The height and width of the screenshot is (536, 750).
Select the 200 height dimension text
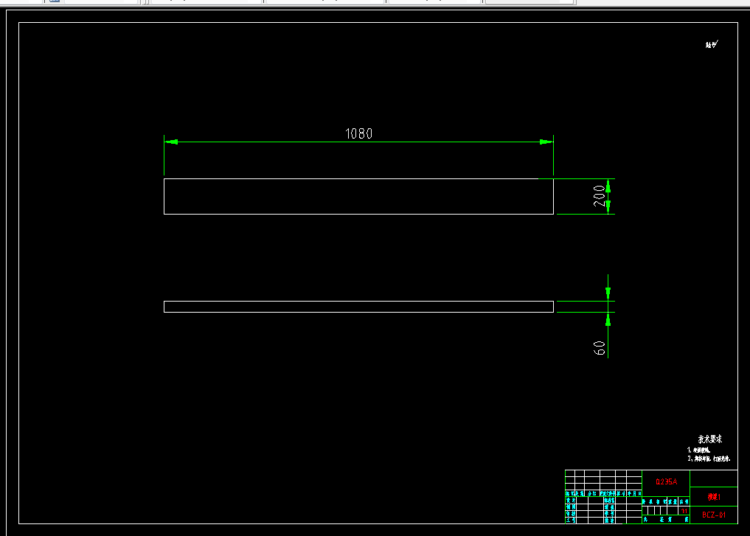coord(599,196)
